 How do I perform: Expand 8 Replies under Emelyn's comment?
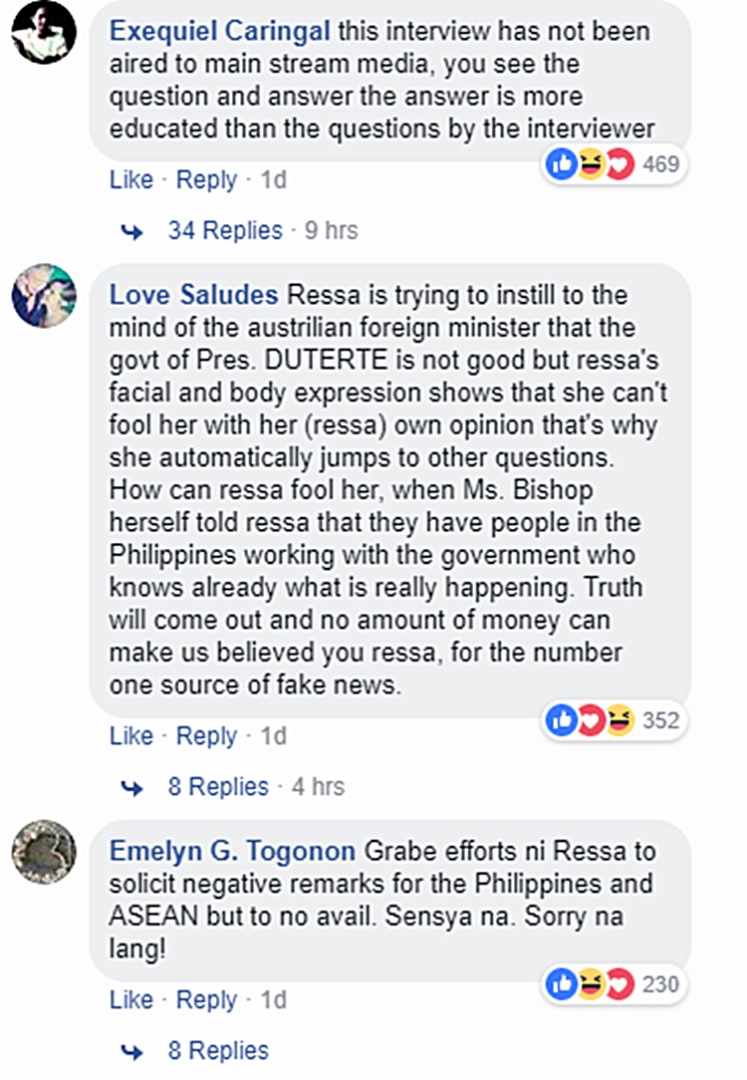218,1051
